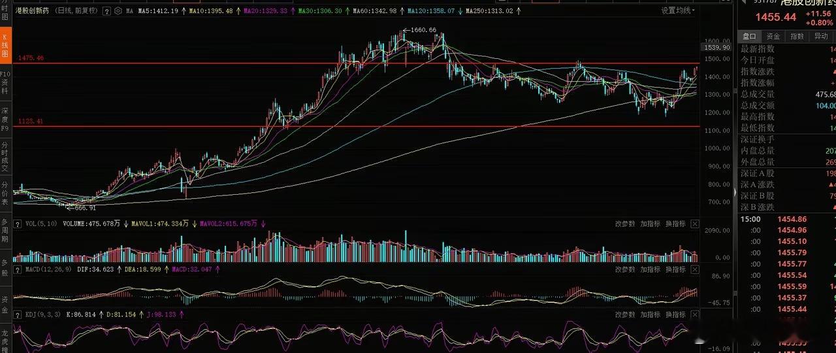The width and height of the screenshot is (836, 353).
Task: Click the DEA:18.599 value
Action: (x=143, y=269)
